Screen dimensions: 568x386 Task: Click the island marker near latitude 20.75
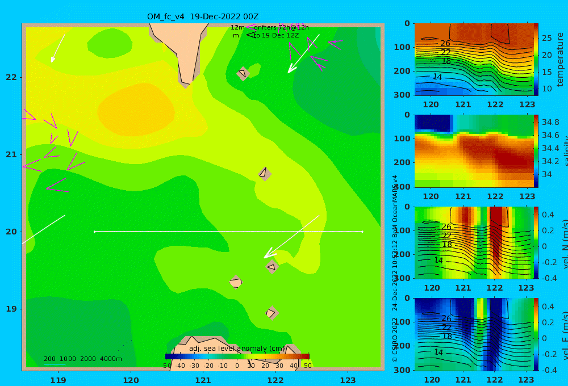(265, 174)
